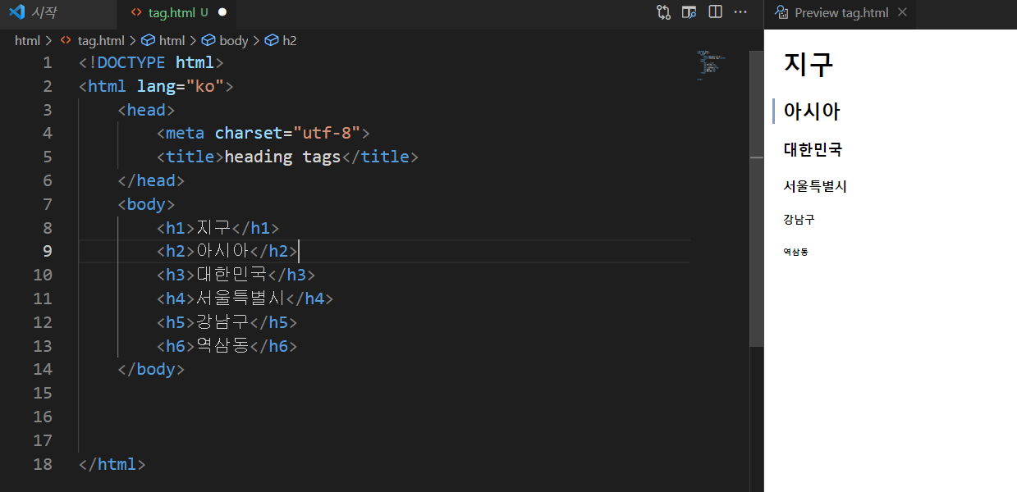The image size is (1017, 492).
Task: Click the 지구 heading in the preview
Action: coord(809,64)
